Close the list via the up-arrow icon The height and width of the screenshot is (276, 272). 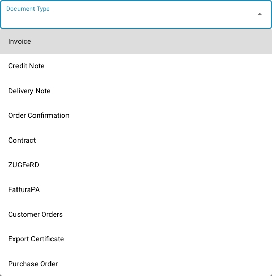pyautogui.click(x=260, y=14)
